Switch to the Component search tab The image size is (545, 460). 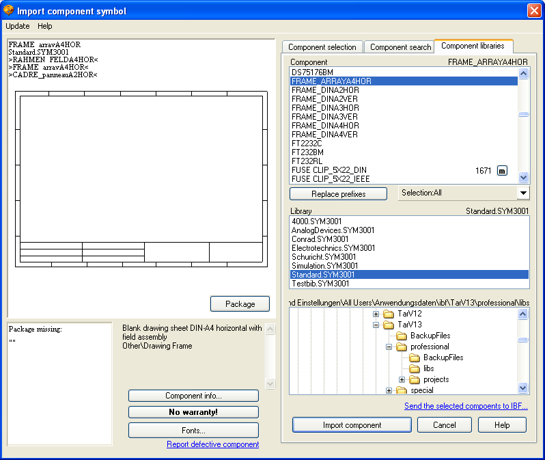click(400, 47)
